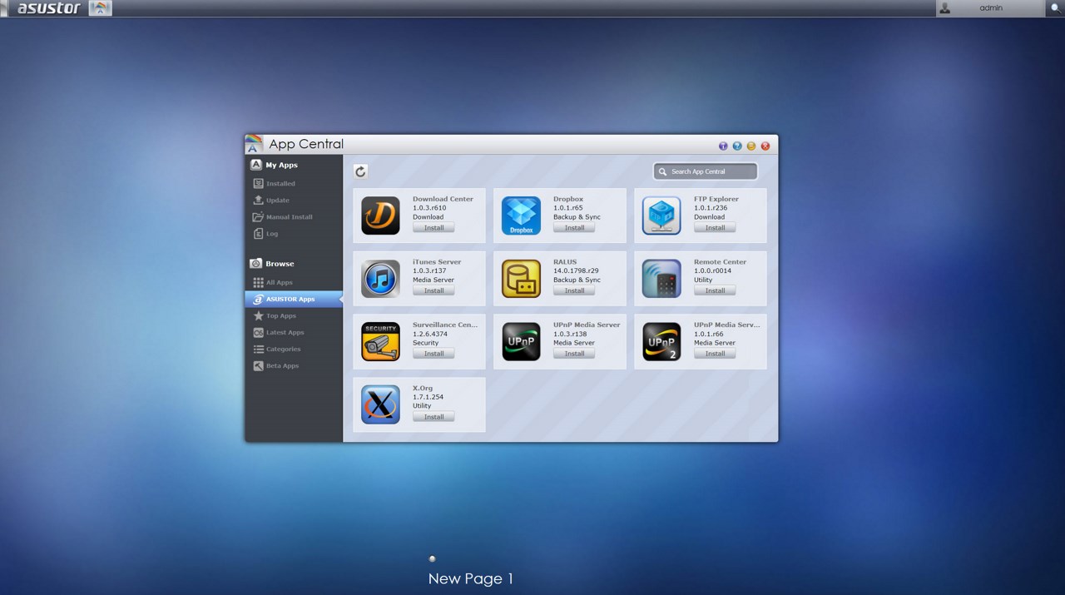Click the Remote Center app icon
The width and height of the screenshot is (1065, 595).
[x=661, y=279]
